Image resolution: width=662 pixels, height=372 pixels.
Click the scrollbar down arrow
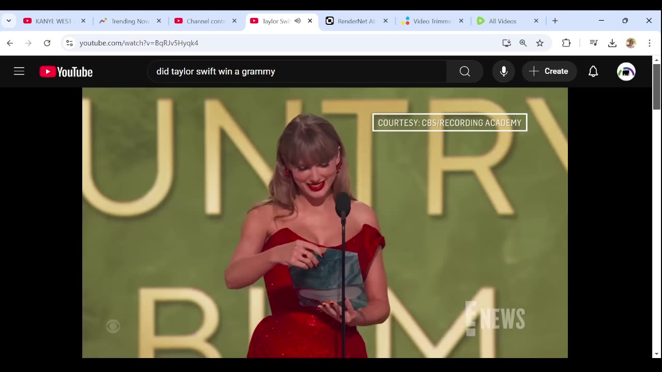point(656,354)
